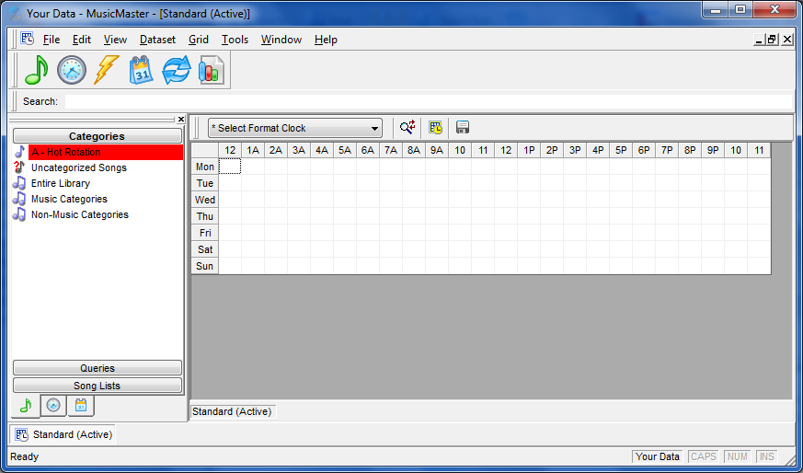
Task: Close the Categories side panel
Action: click(180, 120)
